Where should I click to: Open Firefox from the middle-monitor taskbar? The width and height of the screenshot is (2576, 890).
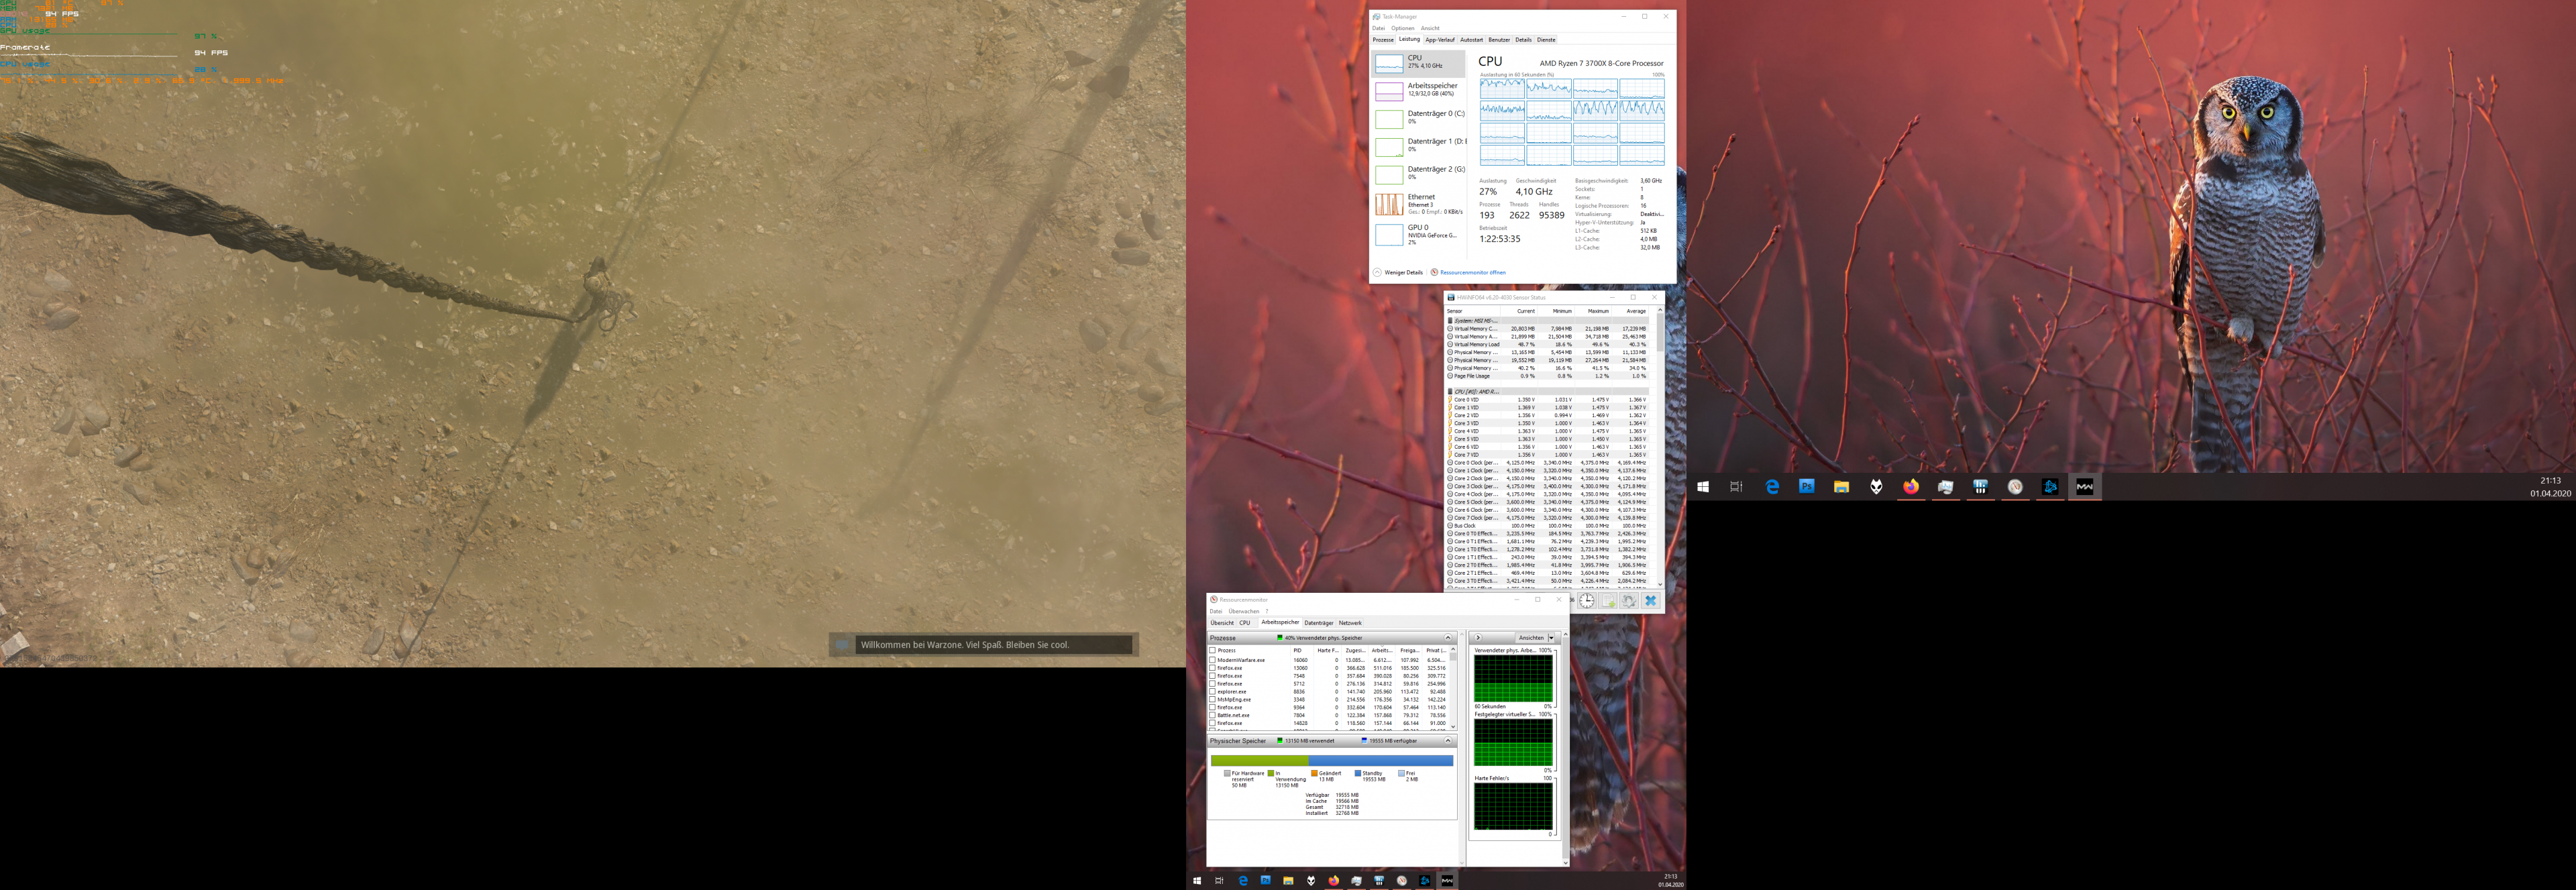(x=1334, y=881)
